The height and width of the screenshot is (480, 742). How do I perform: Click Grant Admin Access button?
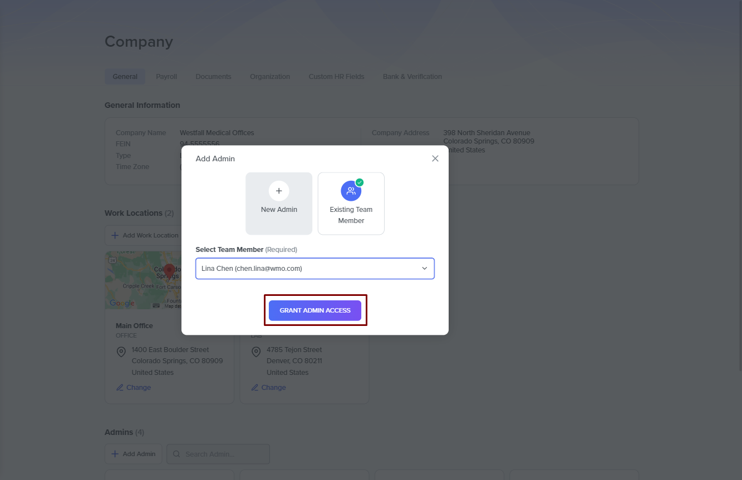tap(315, 310)
